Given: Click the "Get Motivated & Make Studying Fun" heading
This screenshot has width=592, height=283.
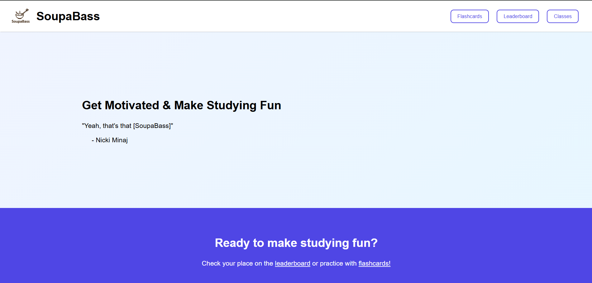Looking at the screenshot, I should click(182, 105).
